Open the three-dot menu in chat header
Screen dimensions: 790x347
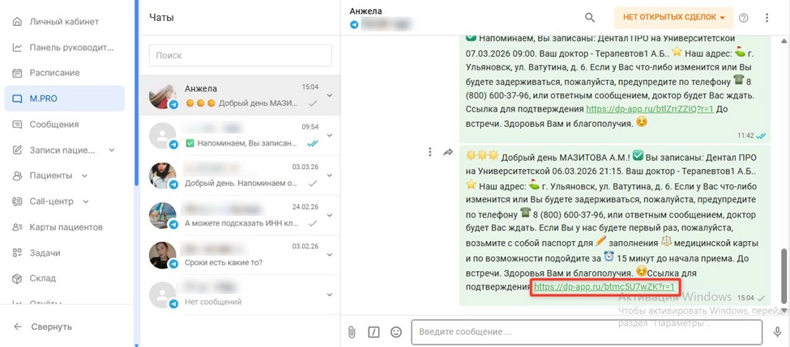pyautogui.click(x=767, y=18)
